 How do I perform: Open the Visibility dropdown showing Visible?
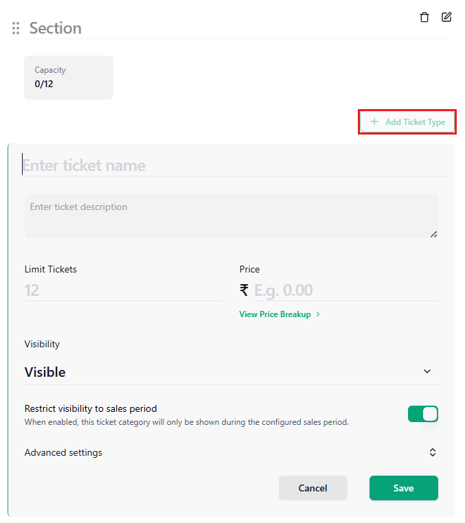tap(231, 372)
